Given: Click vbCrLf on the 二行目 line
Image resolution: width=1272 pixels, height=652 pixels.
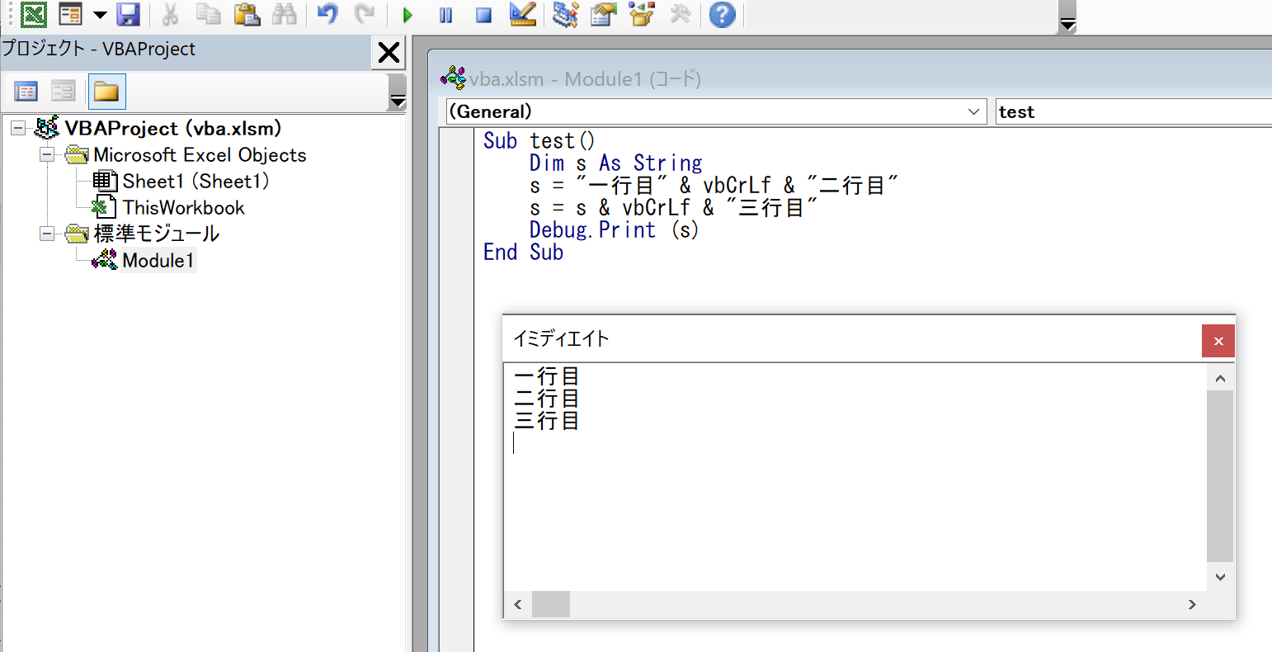Looking at the screenshot, I should pyautogui.click(x=737, y=186).
